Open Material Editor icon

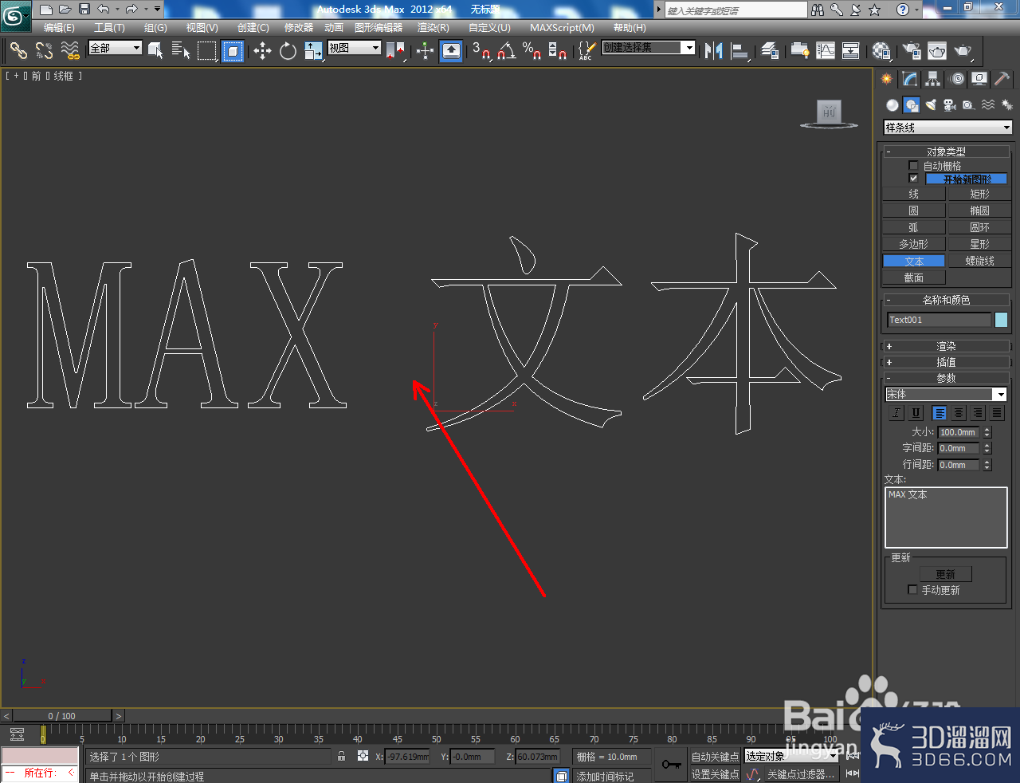pyautogui.click(x=881, y=51)
